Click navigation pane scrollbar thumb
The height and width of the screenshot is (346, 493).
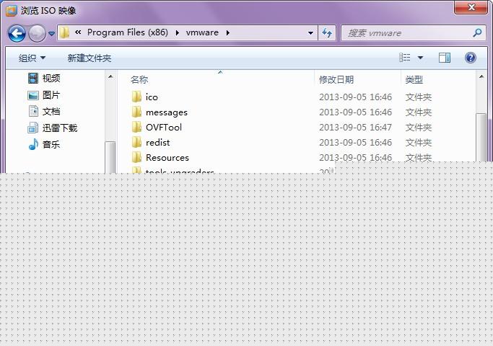[110, 157]
